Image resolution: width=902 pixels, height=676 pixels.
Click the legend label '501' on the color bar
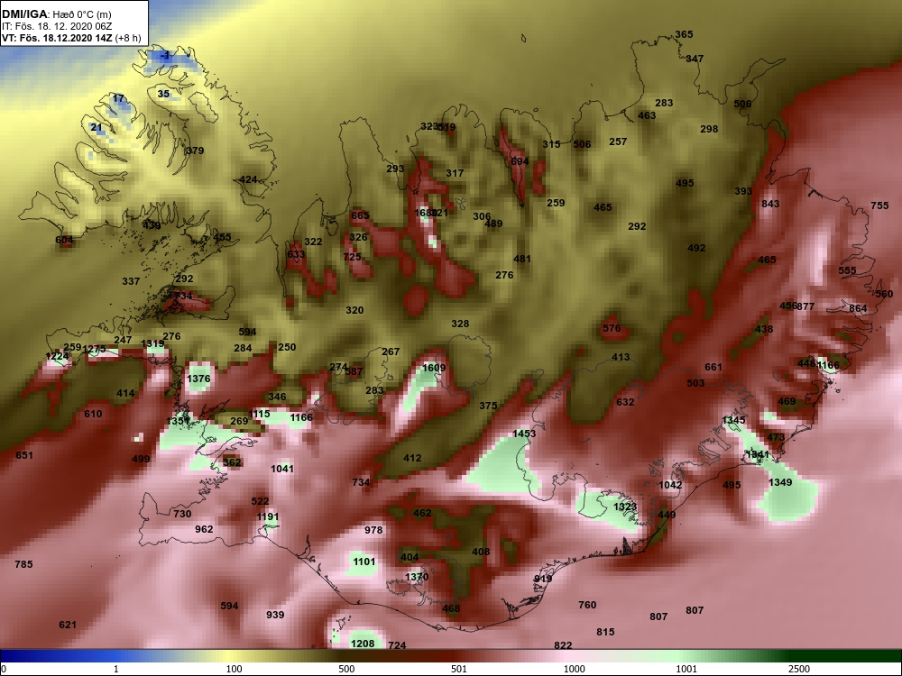tap(459, 669)
